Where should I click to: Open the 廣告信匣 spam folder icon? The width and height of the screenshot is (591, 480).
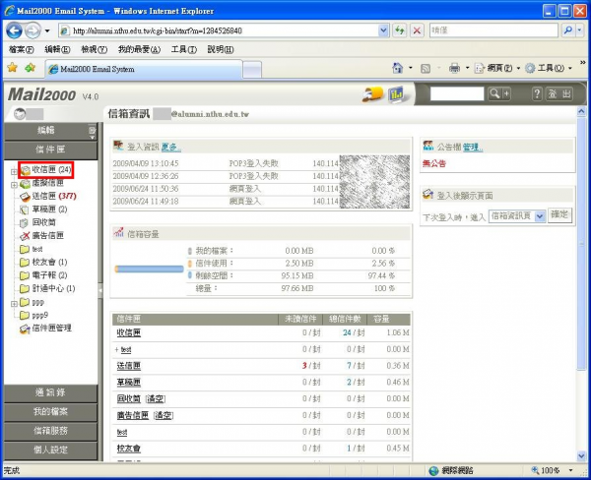point(25,236)
